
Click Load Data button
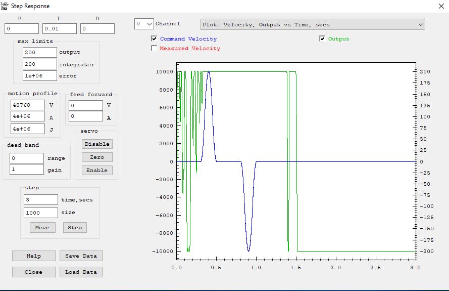coord(81,272)
